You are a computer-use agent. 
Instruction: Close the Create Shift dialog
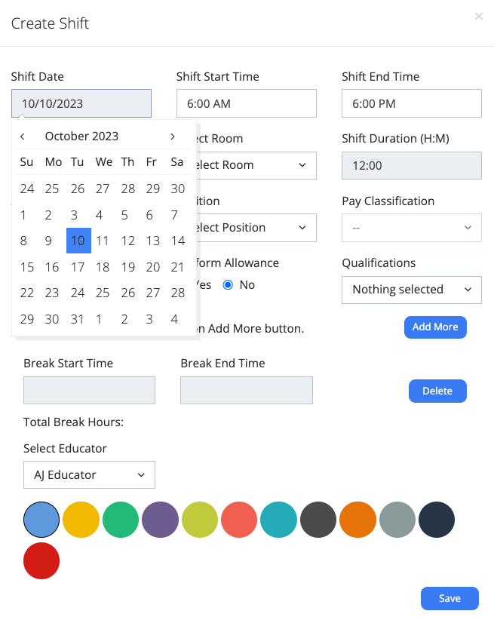pos(479,17)
